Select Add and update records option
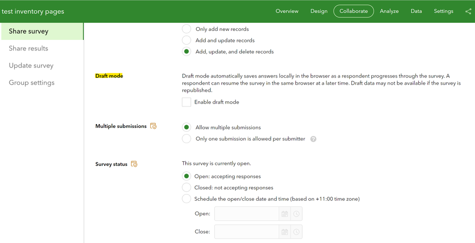 coord(187,40)
